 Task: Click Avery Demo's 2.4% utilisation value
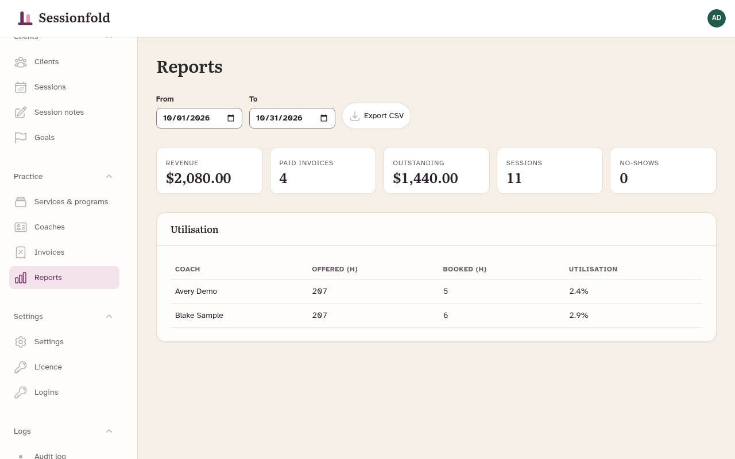pos(579,291)
